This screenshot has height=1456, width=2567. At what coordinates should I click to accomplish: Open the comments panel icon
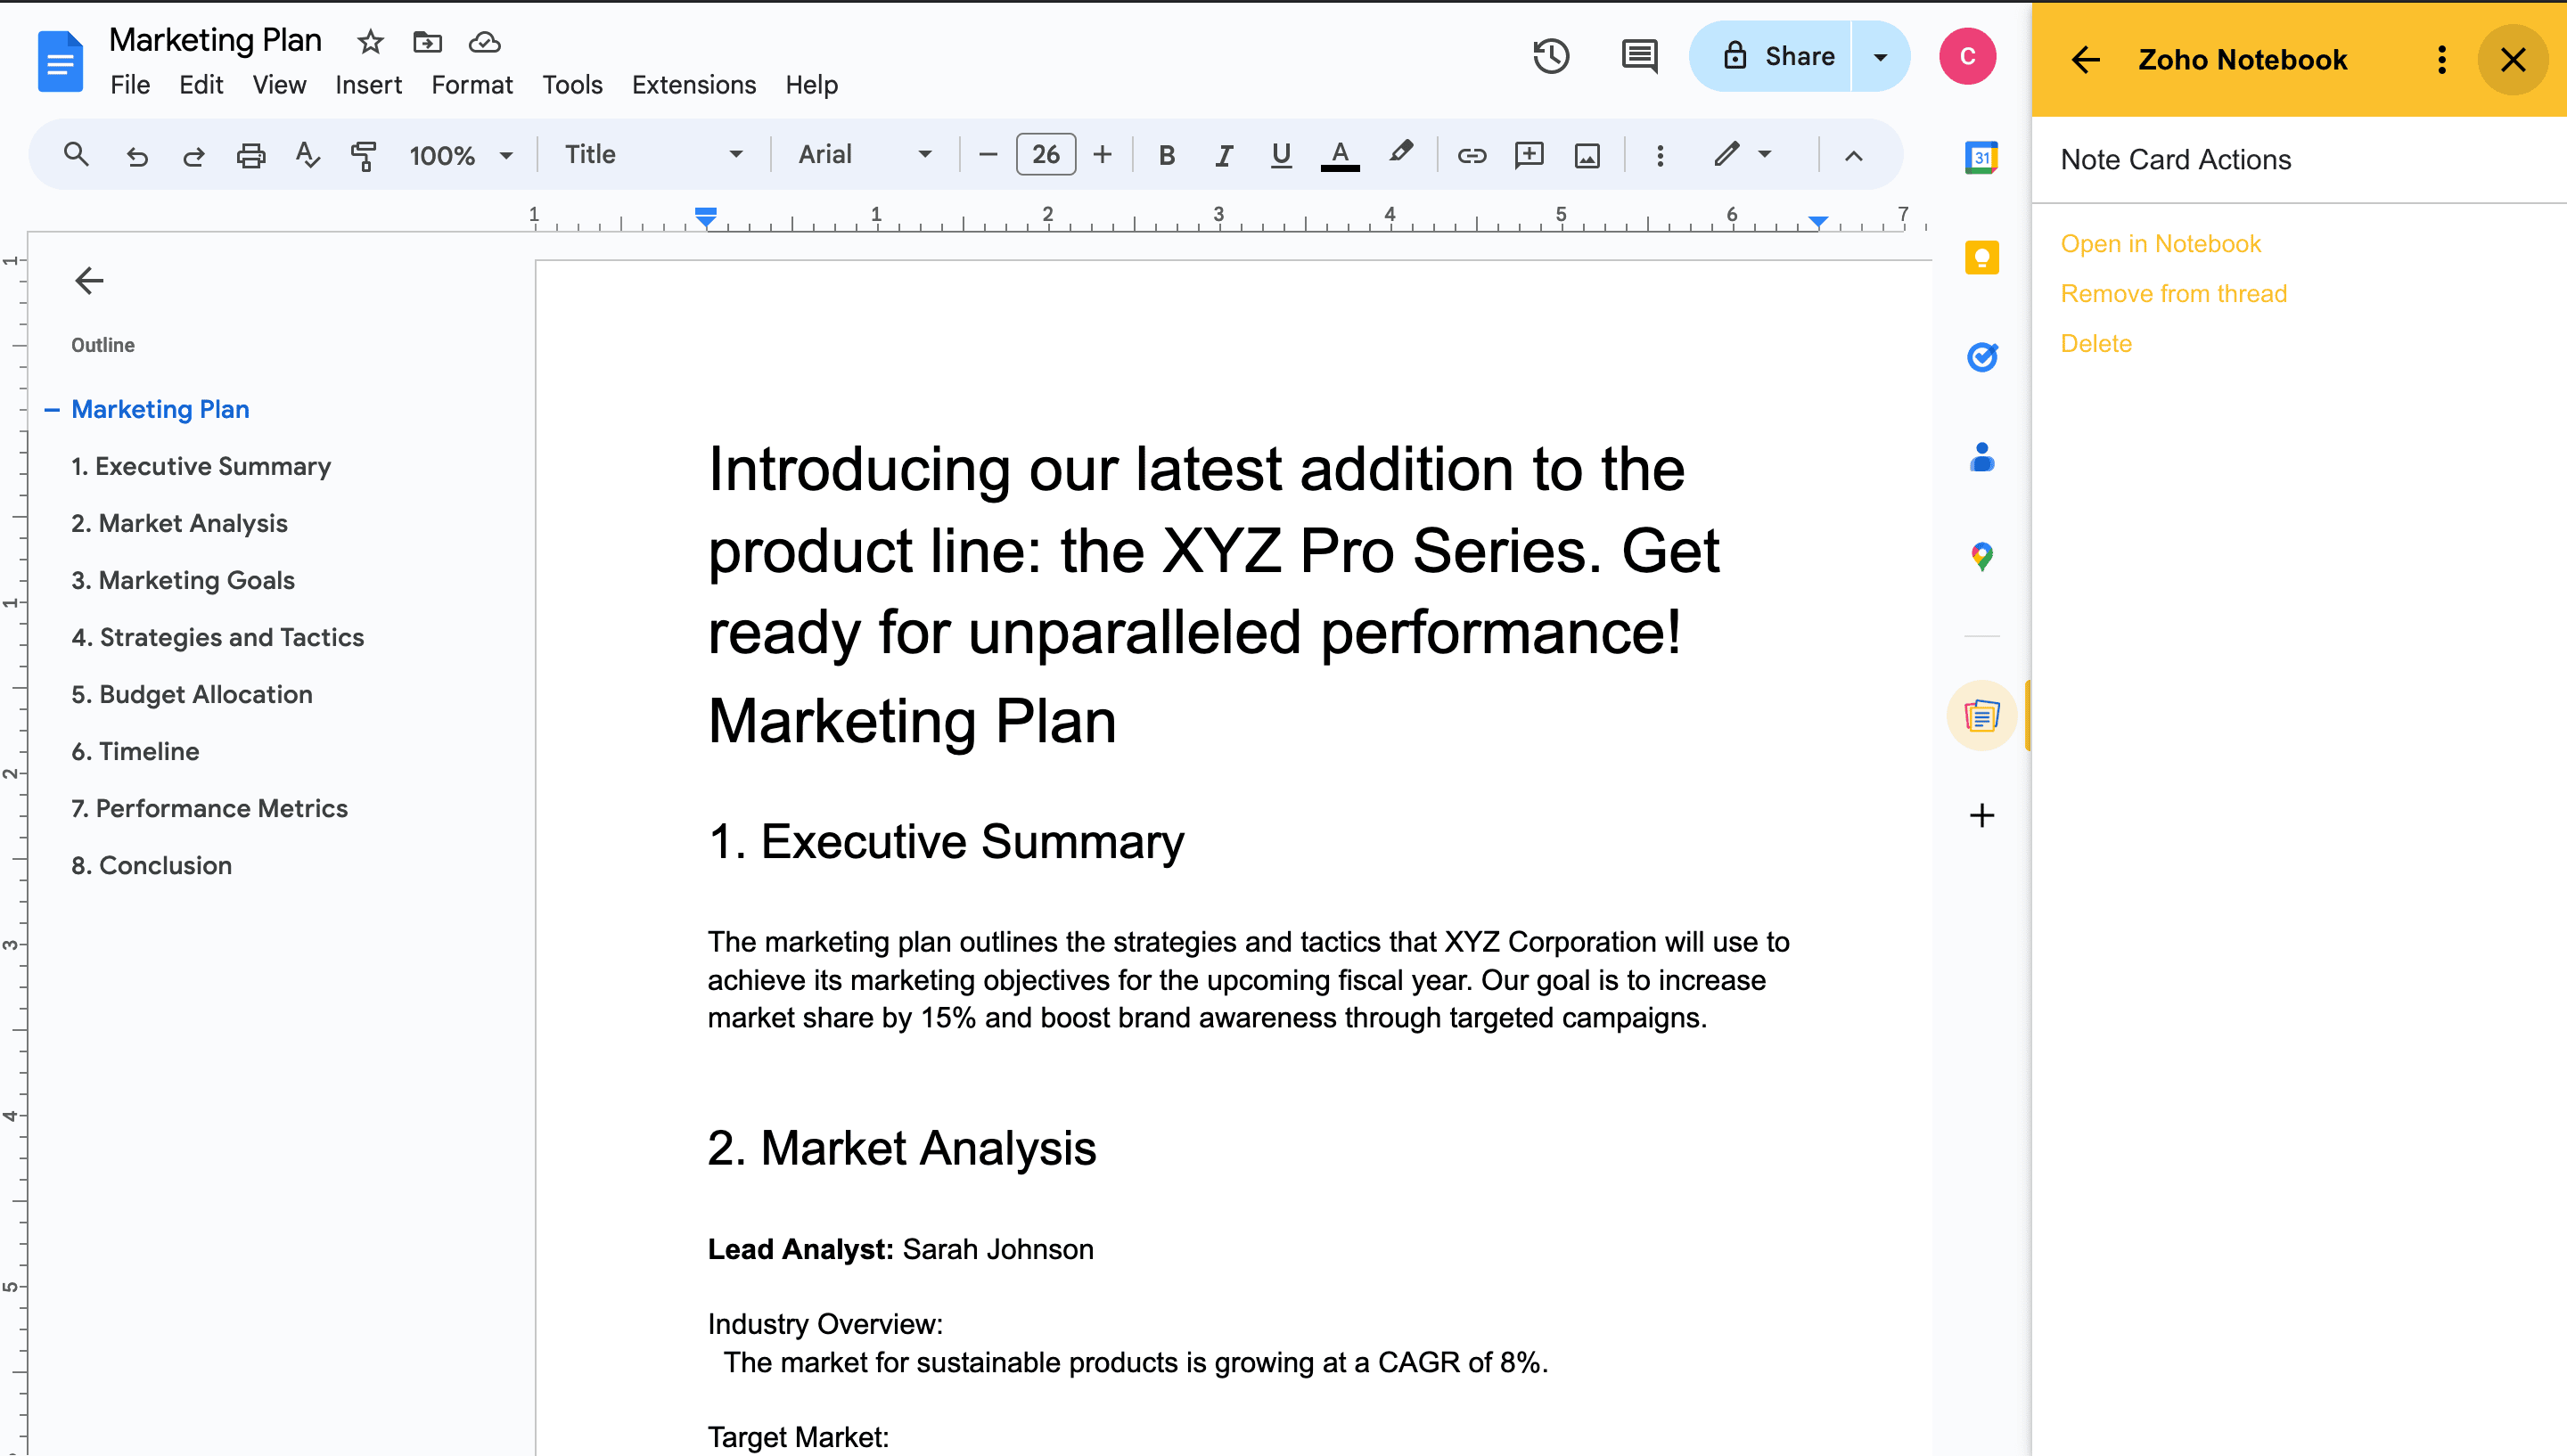coord(1638,56)
